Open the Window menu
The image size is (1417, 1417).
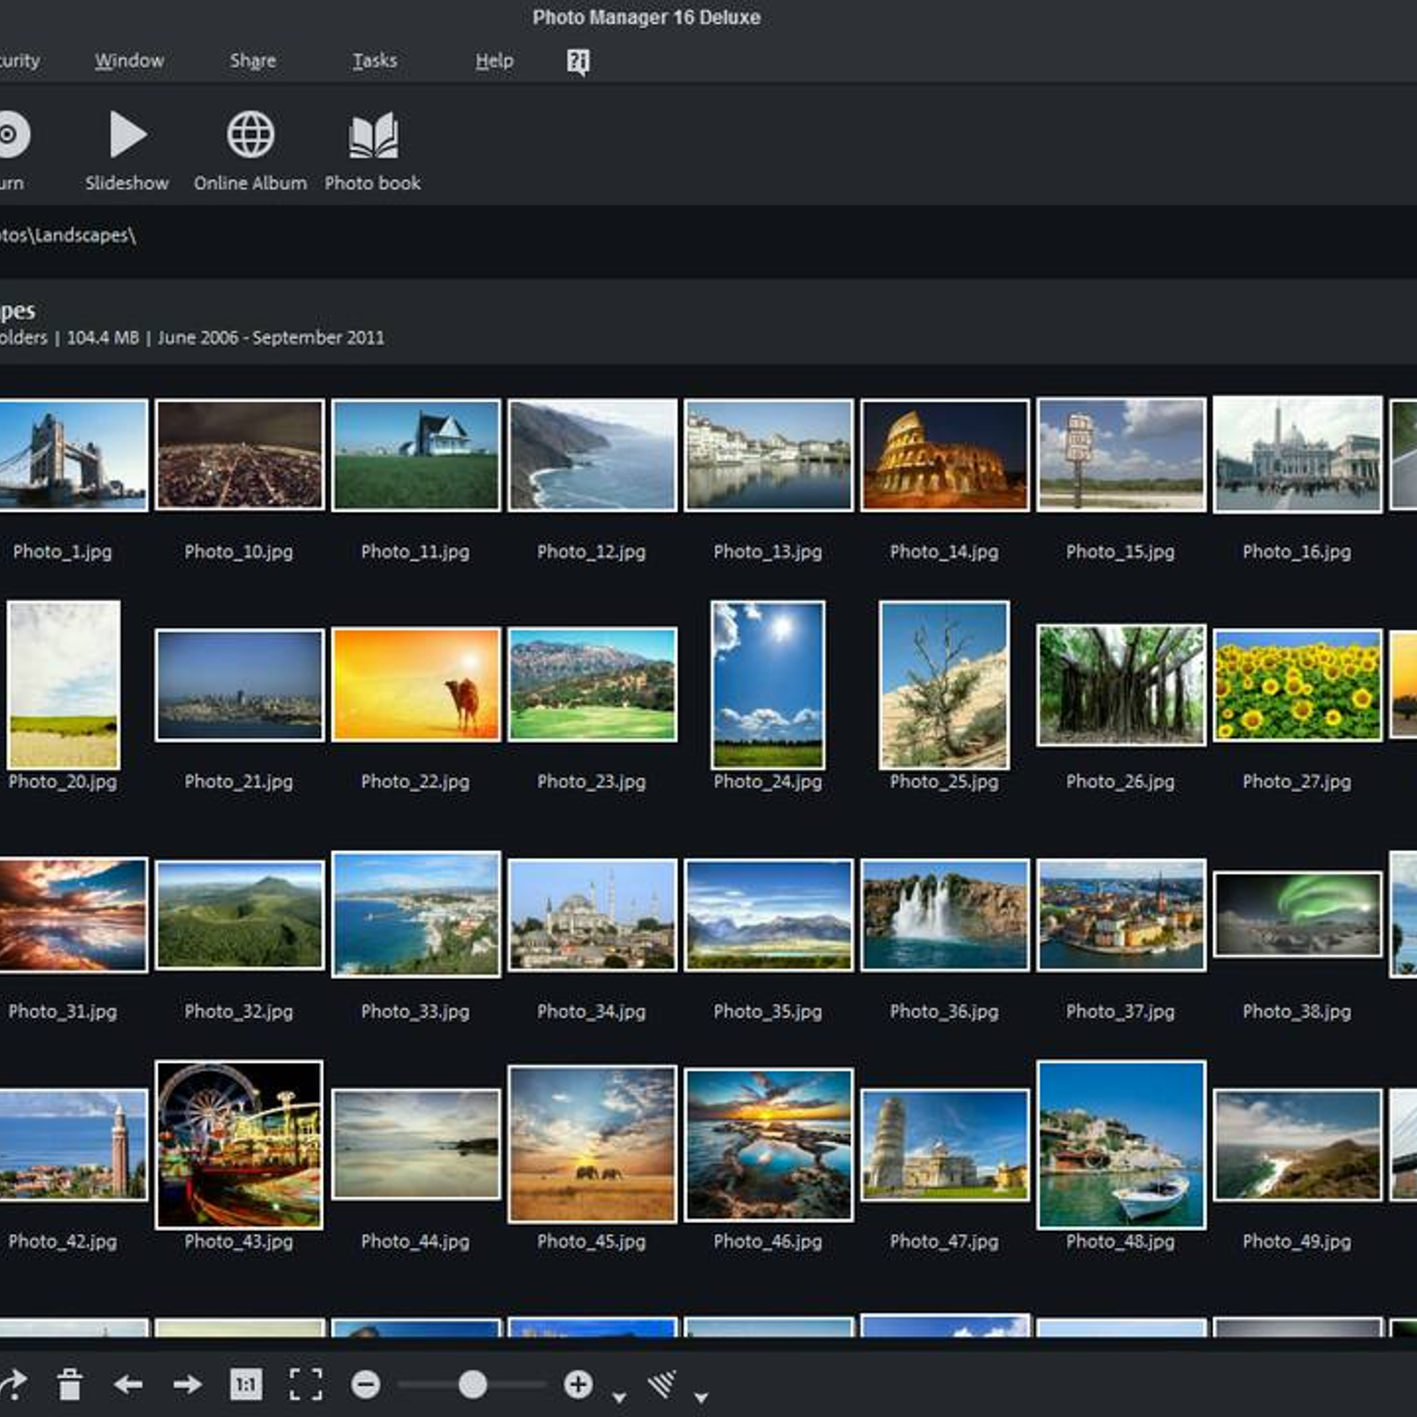(129, 61)
